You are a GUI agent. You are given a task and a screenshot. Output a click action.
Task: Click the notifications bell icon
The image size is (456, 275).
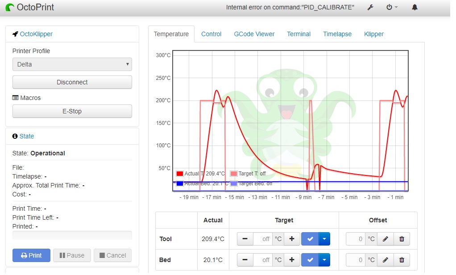click(x=414, y=7)
